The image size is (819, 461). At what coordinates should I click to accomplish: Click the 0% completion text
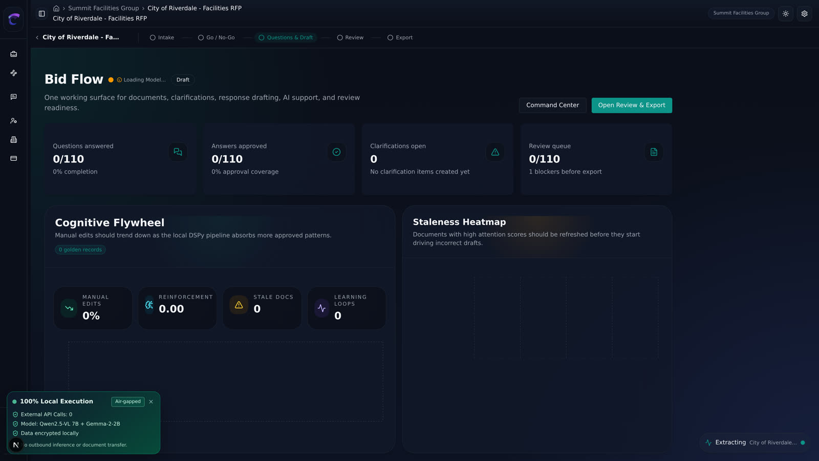75,172
